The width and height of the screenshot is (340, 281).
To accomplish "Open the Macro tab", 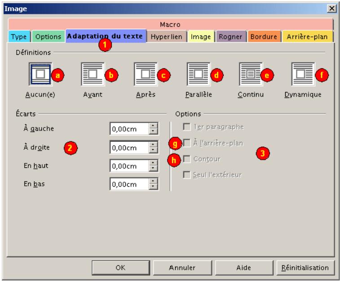I will click(170, 24).
